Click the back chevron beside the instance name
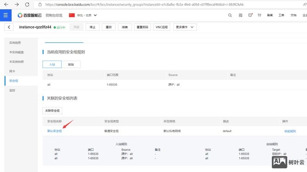This screenshot has height=172, width=307. coord(9,27)
